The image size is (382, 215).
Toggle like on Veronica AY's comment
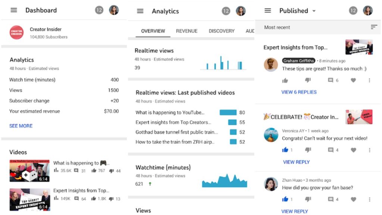(285, 150)
